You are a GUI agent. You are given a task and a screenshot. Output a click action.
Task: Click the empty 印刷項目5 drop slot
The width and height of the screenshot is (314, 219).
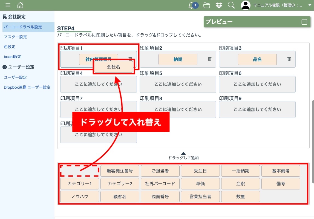(x=178, y=84)
